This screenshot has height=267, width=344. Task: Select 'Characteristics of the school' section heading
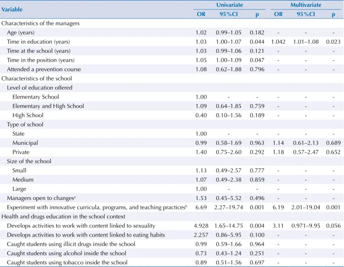[37, 79]
